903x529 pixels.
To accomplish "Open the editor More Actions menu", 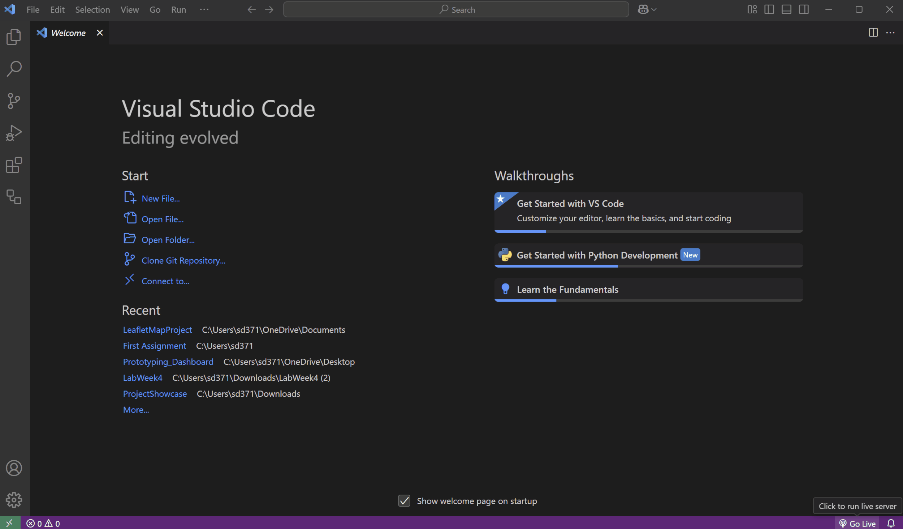I will pos(891,33).
